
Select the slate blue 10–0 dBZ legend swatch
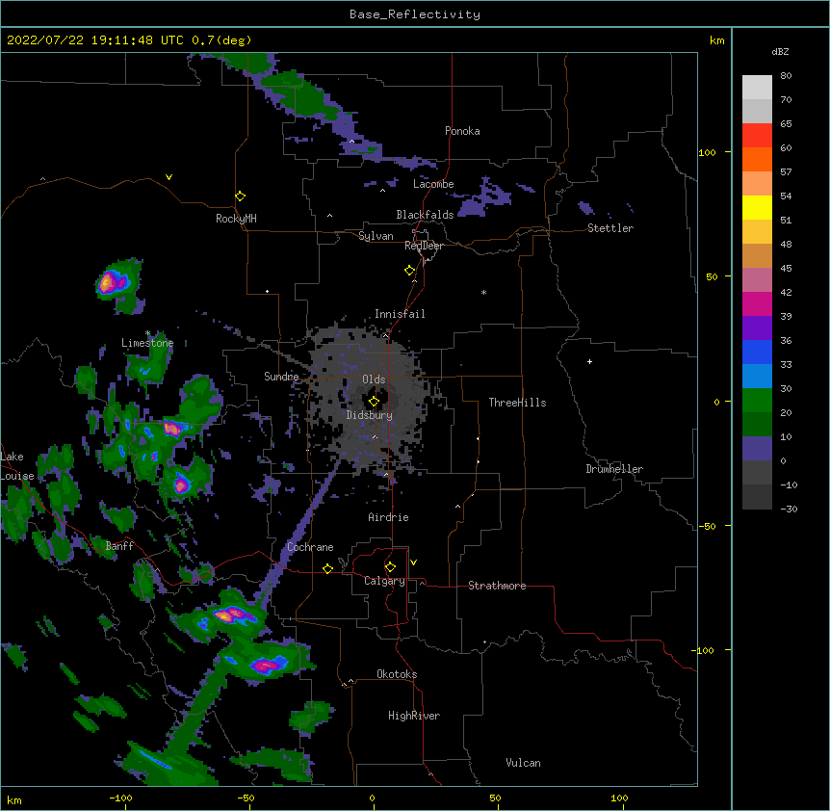click(757, 449)
